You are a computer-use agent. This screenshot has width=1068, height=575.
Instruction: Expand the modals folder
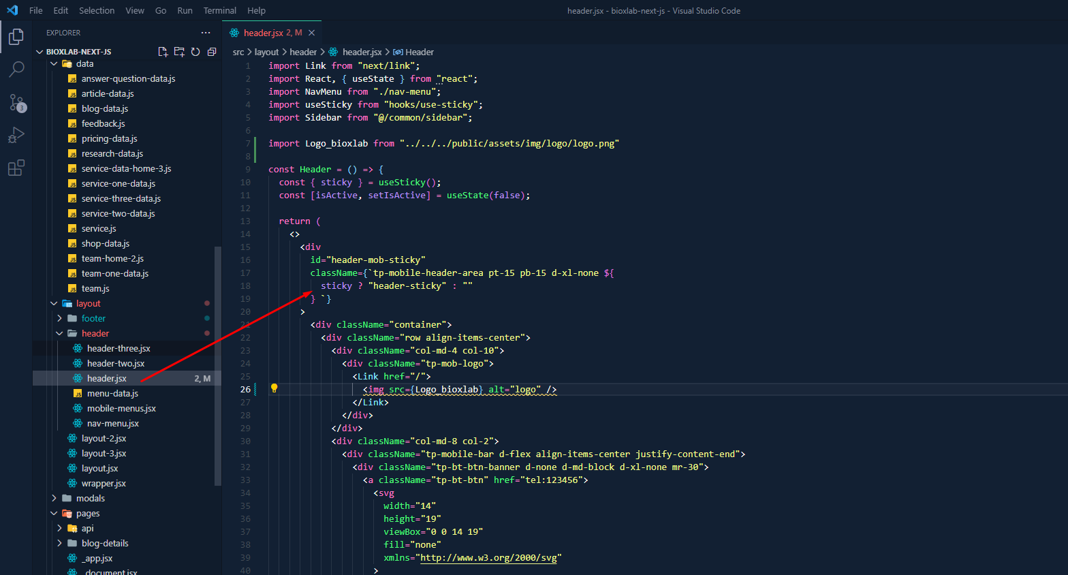90,498
